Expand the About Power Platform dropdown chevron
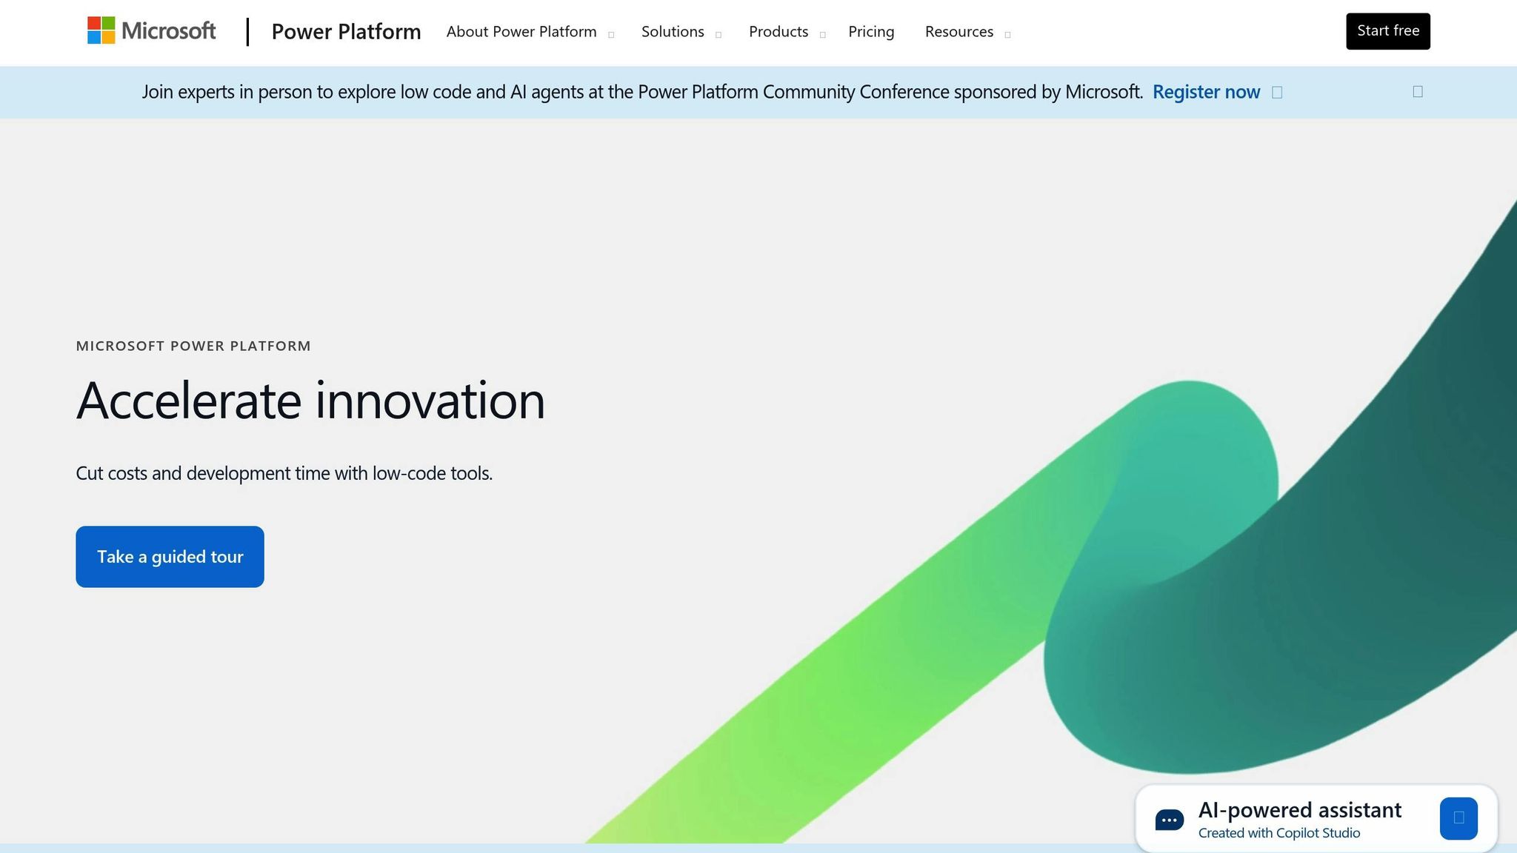This screenshot has width=1517, height=853. click(x=611, y=34)
